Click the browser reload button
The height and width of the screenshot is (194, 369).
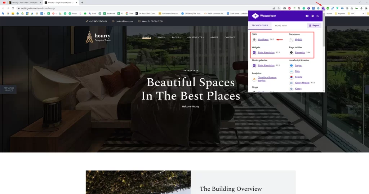[x=13, y=8]
